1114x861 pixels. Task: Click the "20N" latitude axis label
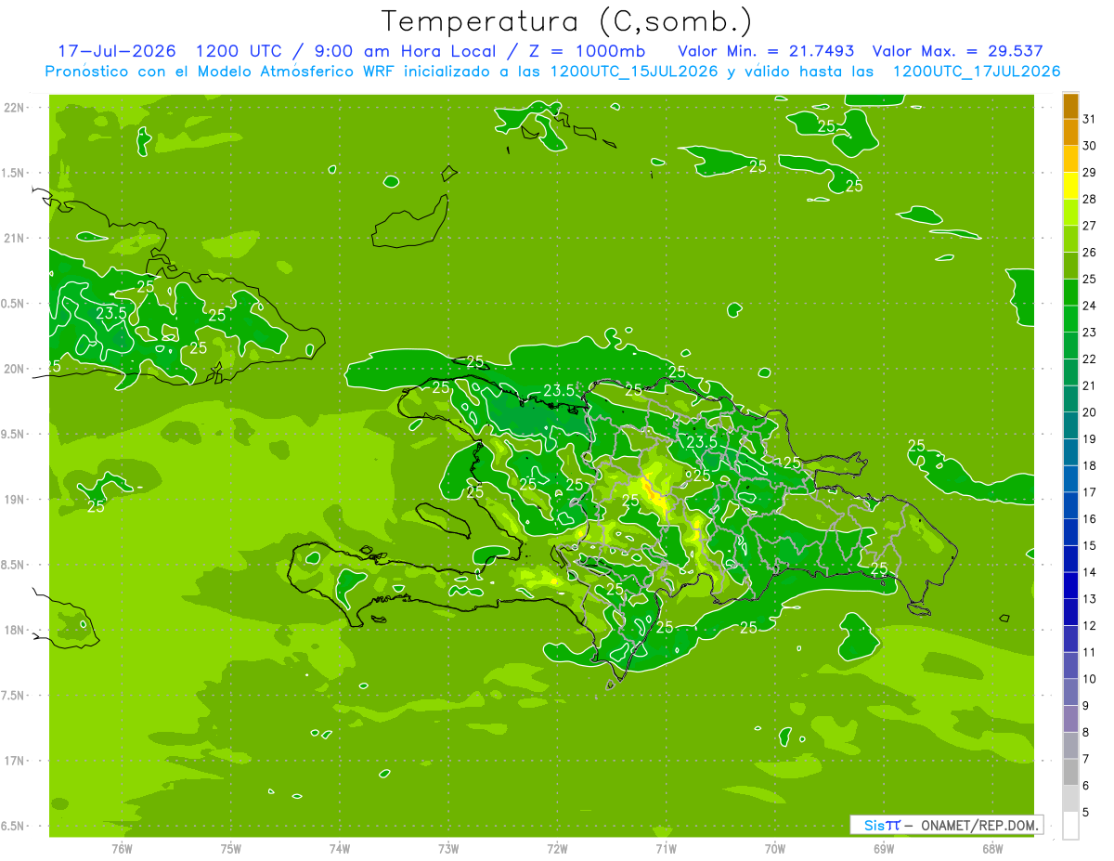(16, 369)
